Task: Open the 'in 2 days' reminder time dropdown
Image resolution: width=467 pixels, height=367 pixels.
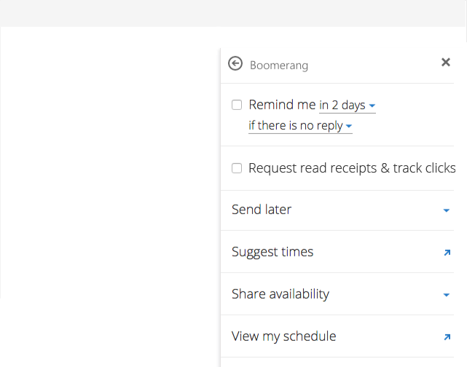Action: (348, 106)
